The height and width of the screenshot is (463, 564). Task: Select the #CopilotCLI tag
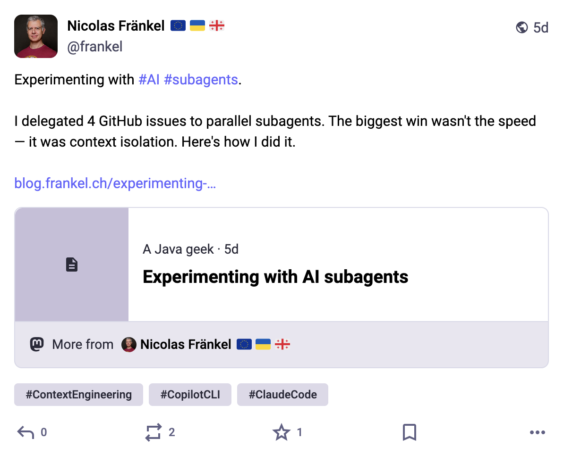pos(190,395)
